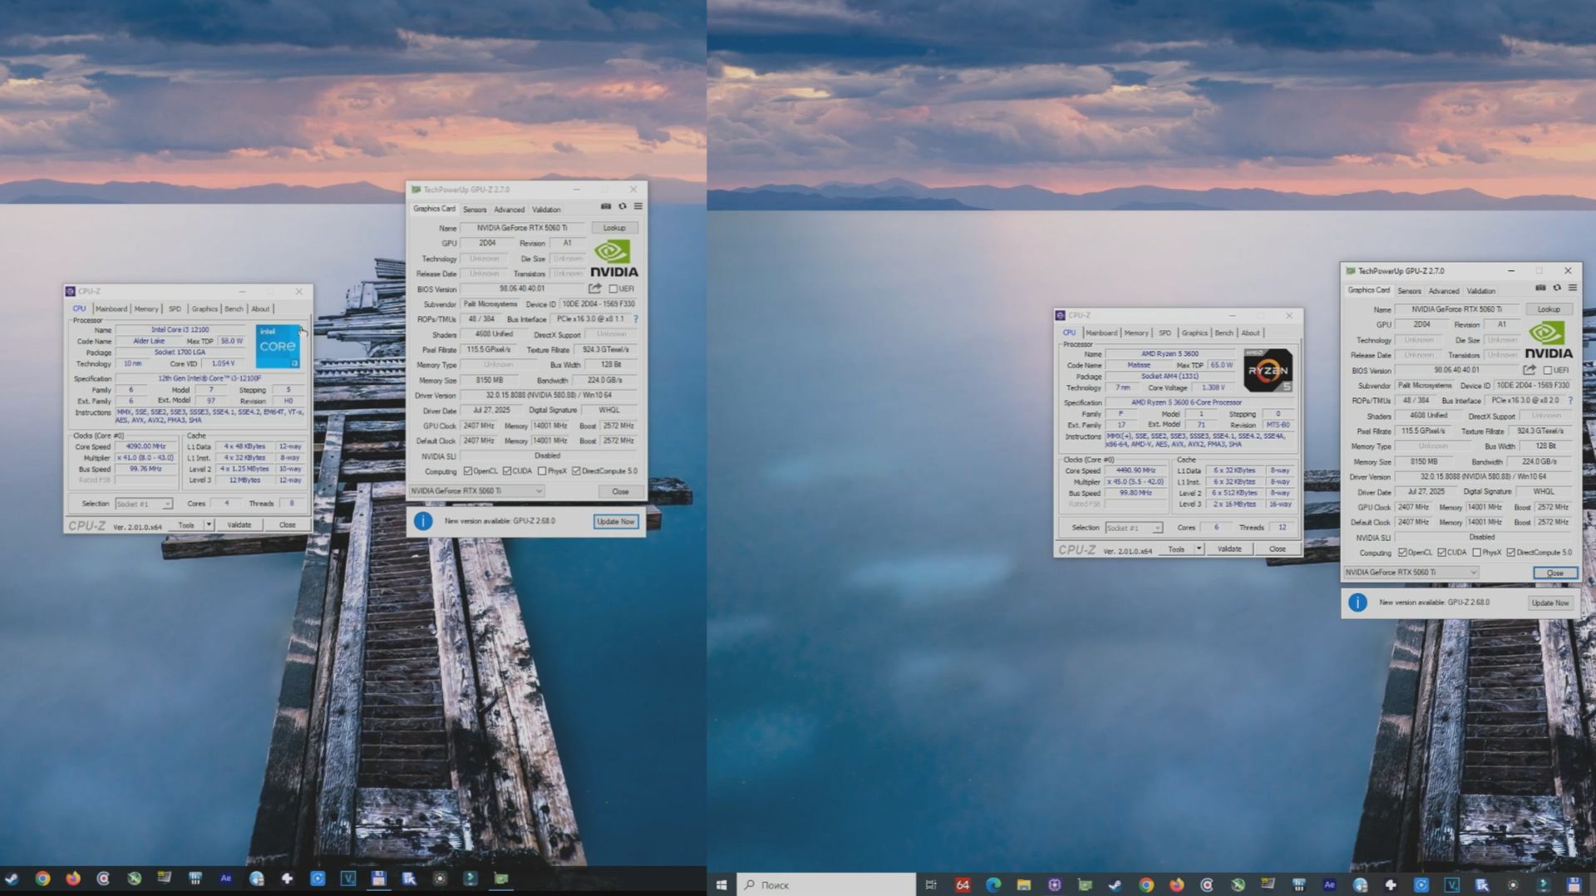Open the hamburger menu in Ryzen-side GPU-Z
The height and width of the screenshot is (896, 1596).
tap(1573, 288)
